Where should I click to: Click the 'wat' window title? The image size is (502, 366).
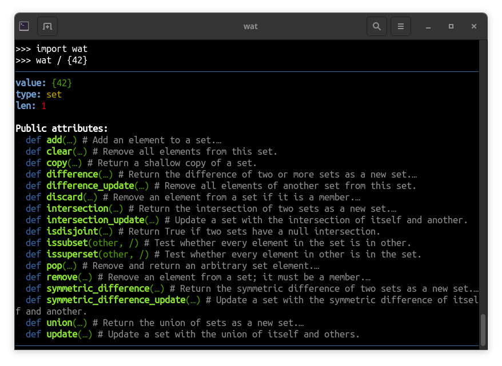[250, 26]
